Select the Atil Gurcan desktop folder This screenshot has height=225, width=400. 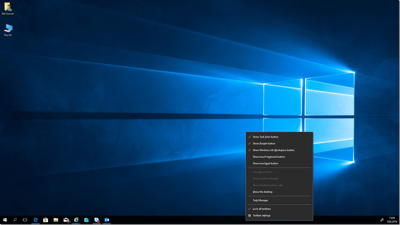point(8,9)
